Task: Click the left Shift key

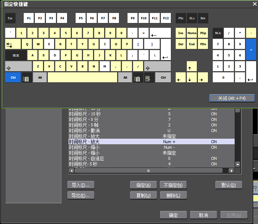Action: point(19,66)
